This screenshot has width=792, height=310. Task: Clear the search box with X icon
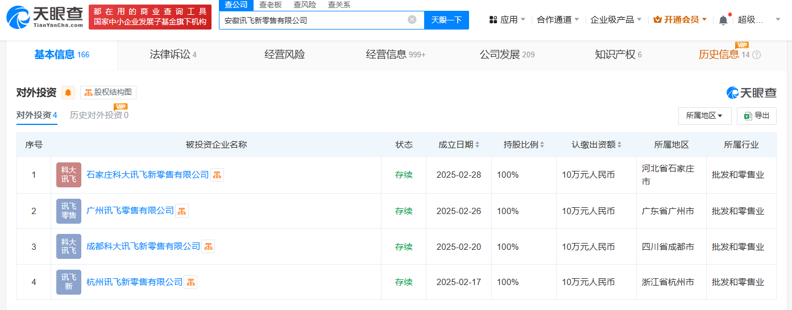[x=412, y=20]
